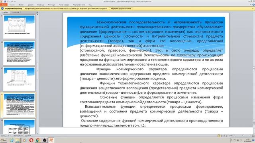The image size is (255, 143).
Task: Open OBS Studio from taskbar
Action: pos(44,140)
